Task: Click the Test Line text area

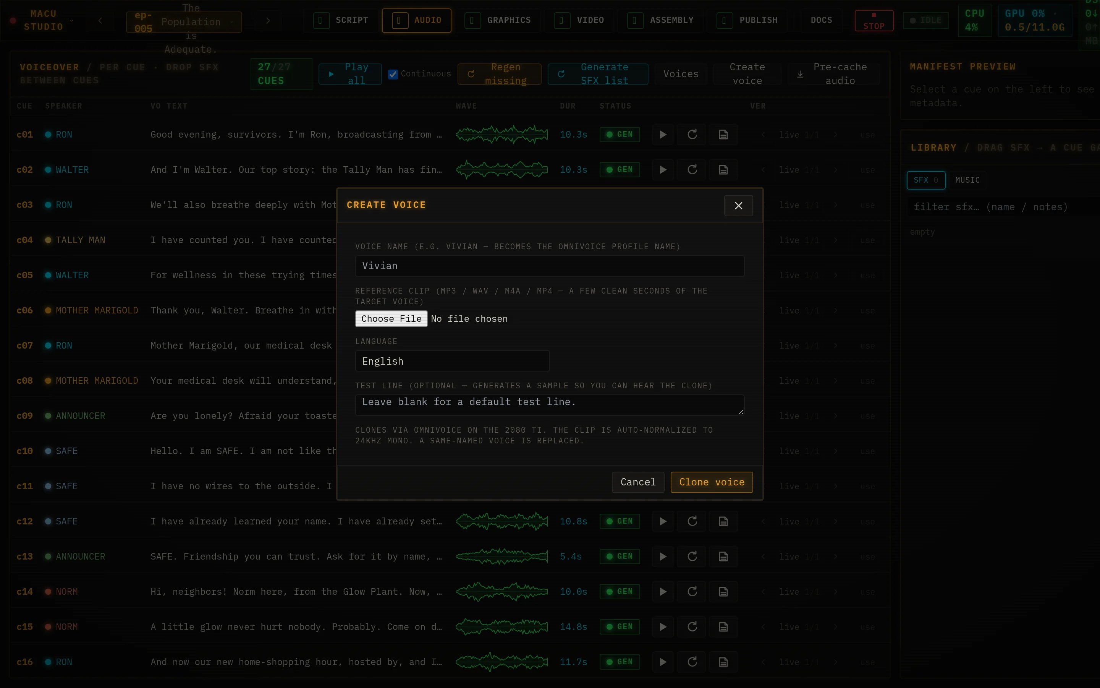Action: 549,405
